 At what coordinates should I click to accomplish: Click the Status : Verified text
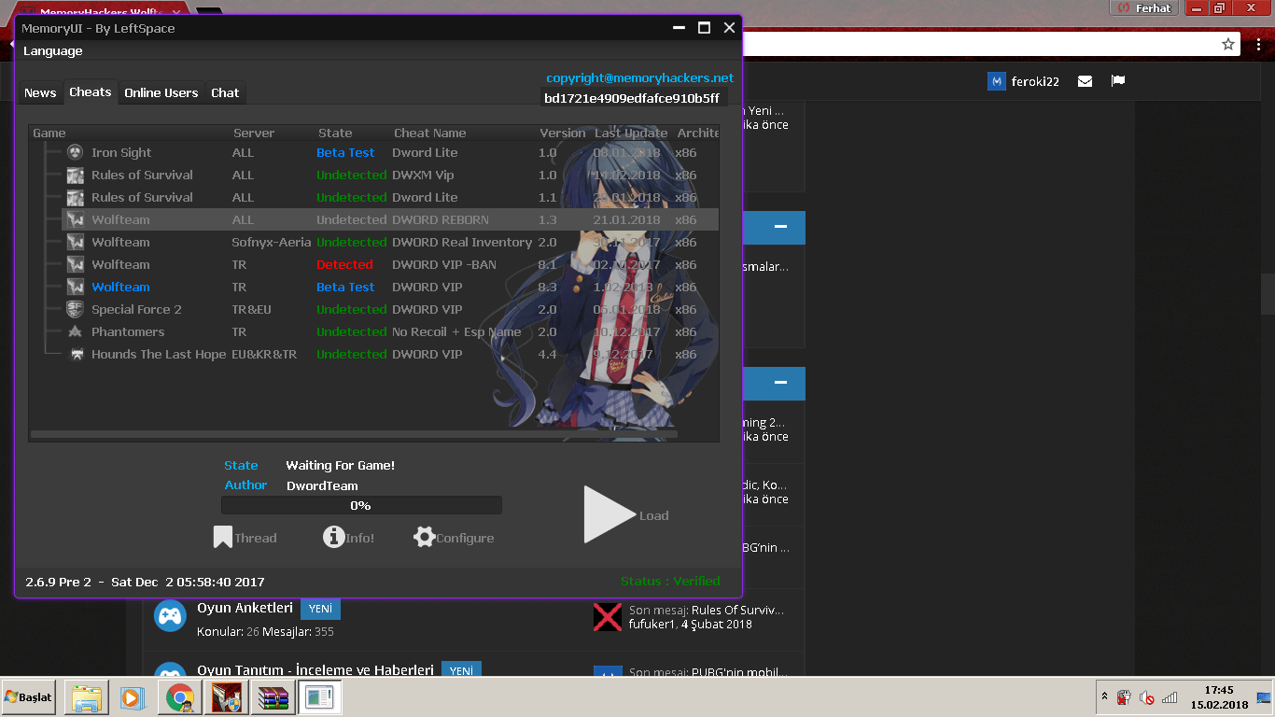[x=670, y=581]
